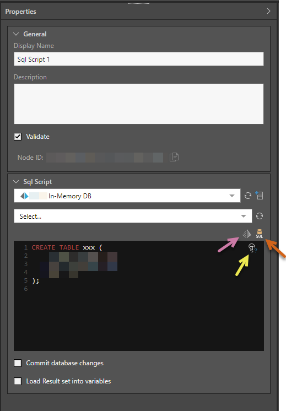
Task: Open the In-Memory DB dropdown
Action: (x=127, y=196)
